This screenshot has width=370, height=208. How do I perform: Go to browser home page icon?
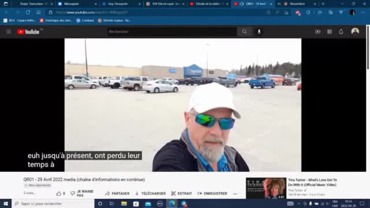[39, 12]
